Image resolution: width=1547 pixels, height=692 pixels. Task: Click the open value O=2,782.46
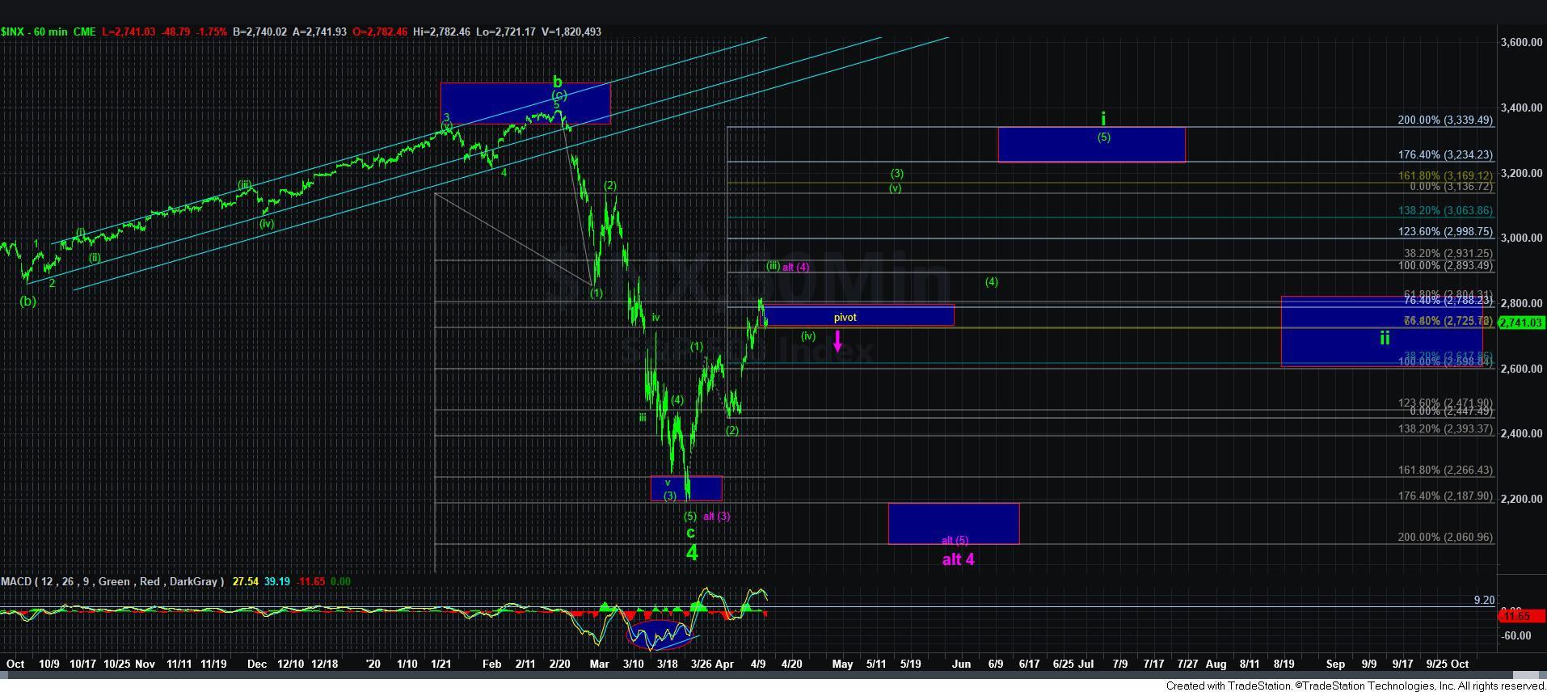[x=379, y=32]
